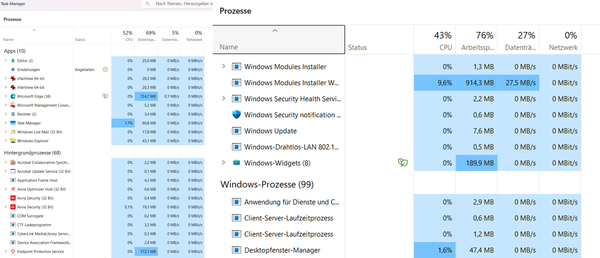
Task: Sort by CPU 43% column in right panel
Action: tap(435, 40)
